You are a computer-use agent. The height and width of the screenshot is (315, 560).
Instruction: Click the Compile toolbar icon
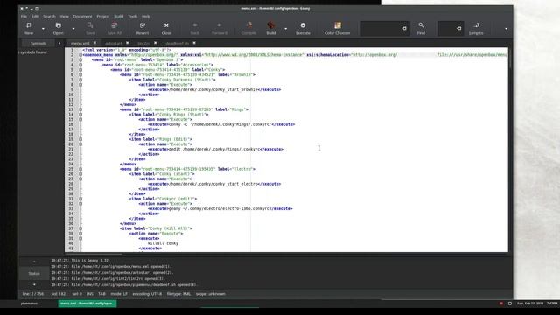point(248,28)
